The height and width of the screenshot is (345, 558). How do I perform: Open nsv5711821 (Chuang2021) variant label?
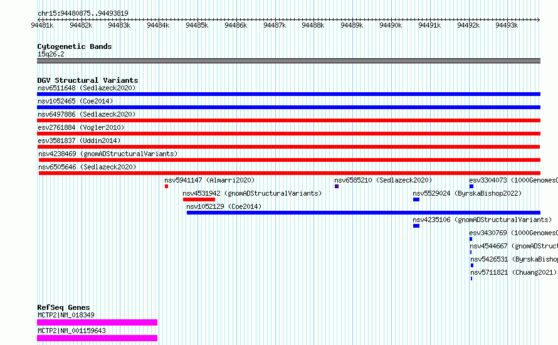click(x=513, y=272)
